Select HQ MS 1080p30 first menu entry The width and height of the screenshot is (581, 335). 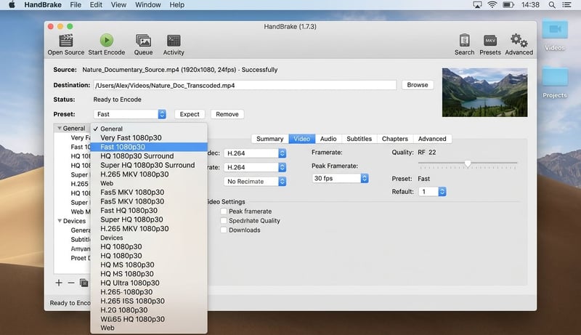149,265
